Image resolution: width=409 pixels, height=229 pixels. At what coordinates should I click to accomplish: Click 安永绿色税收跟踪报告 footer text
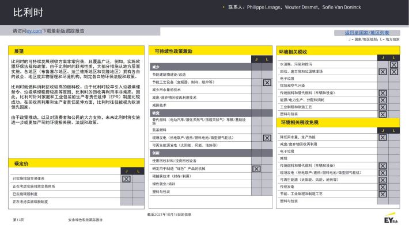coord(85,220)
